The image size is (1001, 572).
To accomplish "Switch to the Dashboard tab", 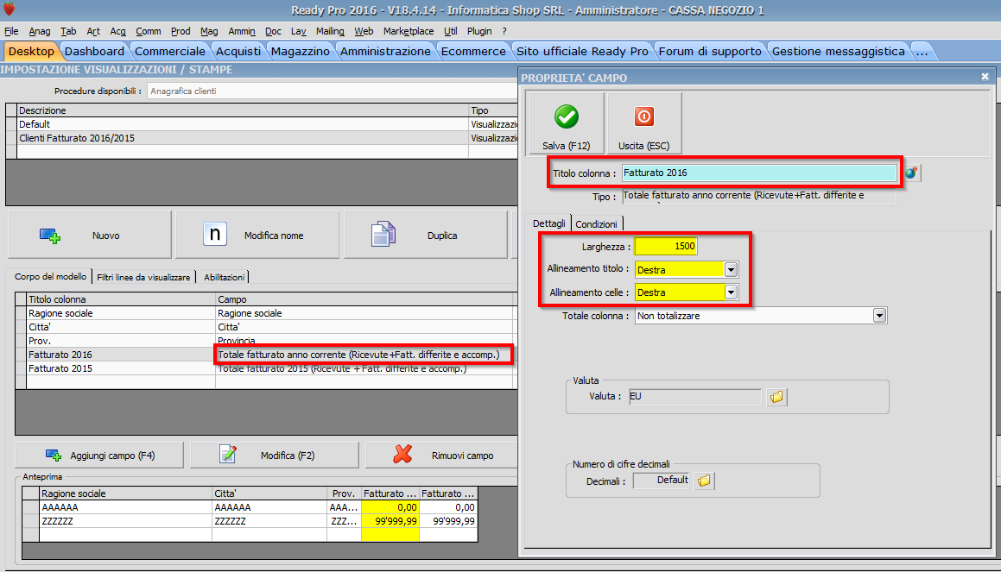I will 94,51.
